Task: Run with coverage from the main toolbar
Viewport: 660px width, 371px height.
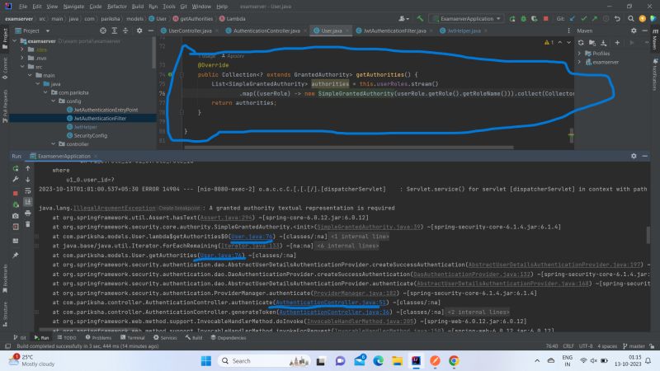Action: click(534, 18)
